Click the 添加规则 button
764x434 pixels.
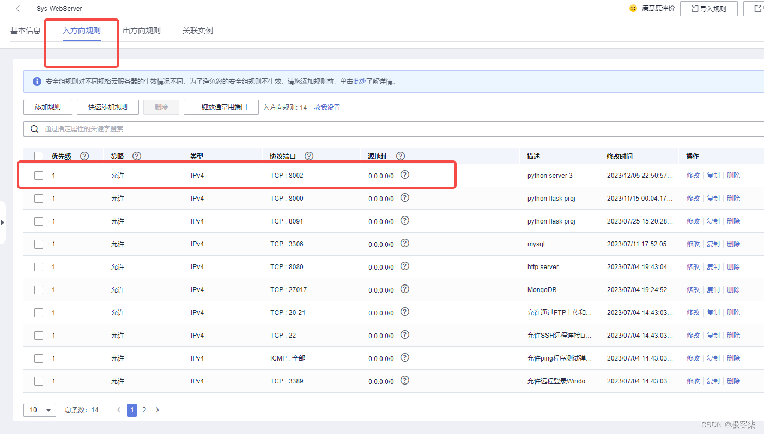[48, 107]
